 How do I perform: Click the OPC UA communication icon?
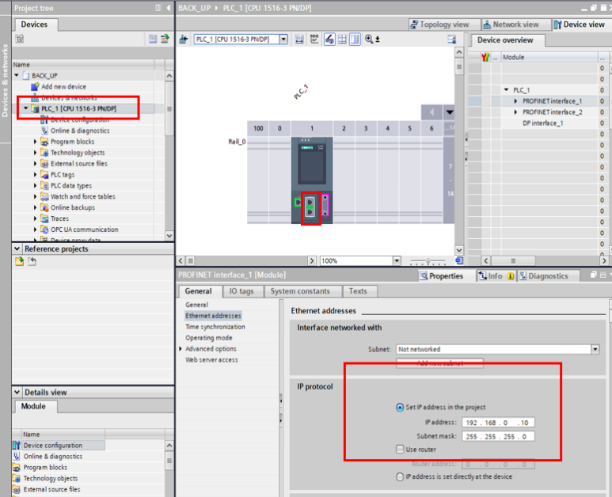coord(44,230)
